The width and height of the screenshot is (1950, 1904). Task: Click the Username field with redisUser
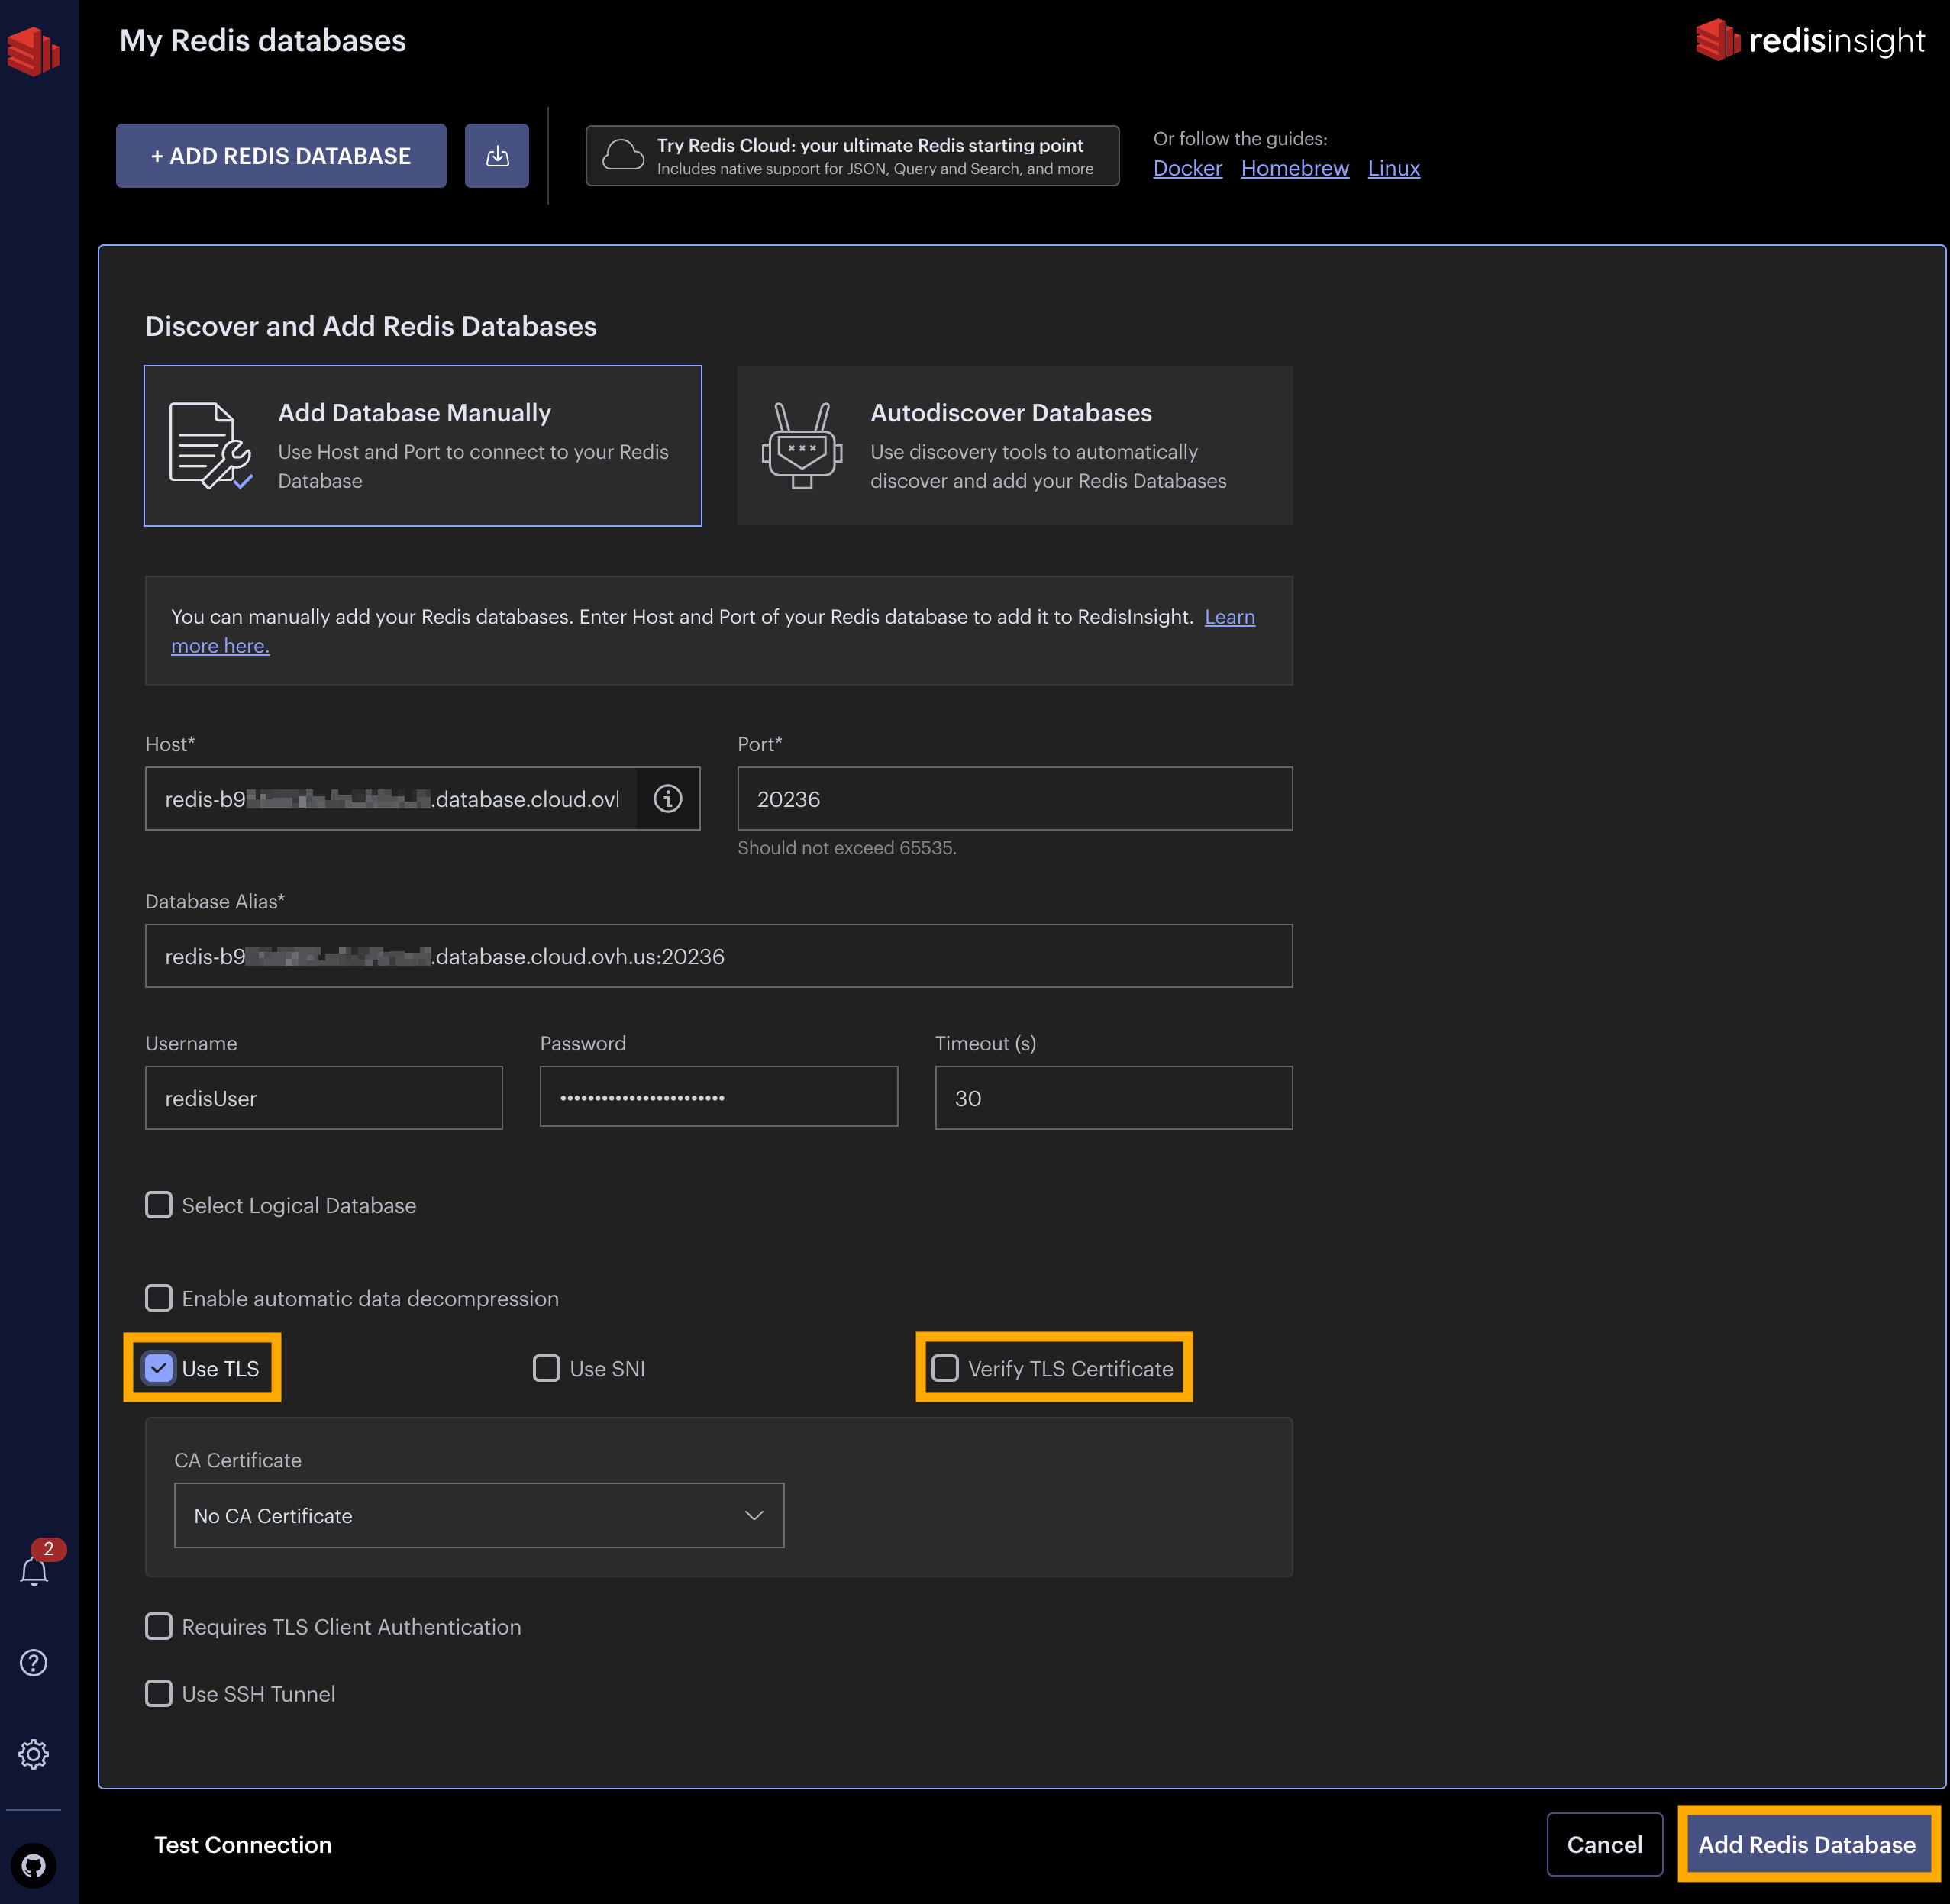324,1098
